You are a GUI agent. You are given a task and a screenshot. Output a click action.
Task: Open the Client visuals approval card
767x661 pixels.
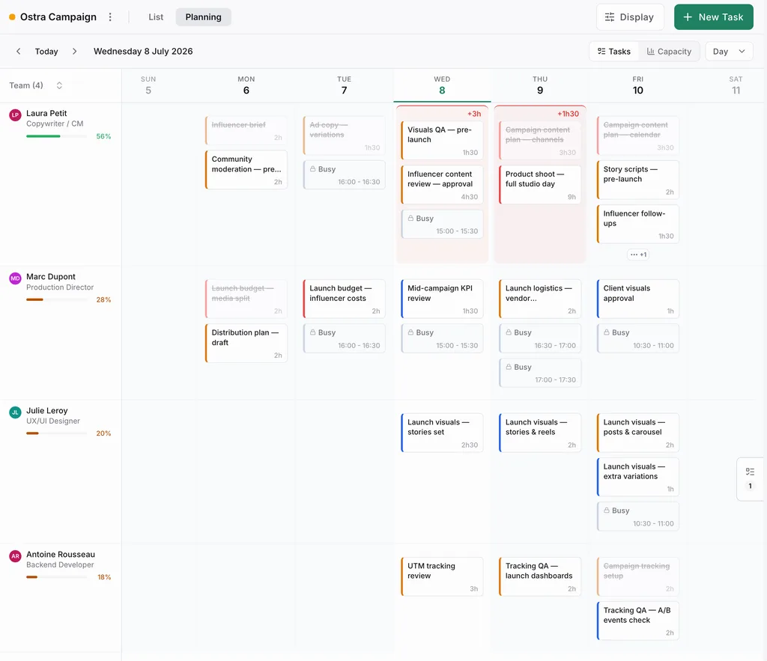638,299
